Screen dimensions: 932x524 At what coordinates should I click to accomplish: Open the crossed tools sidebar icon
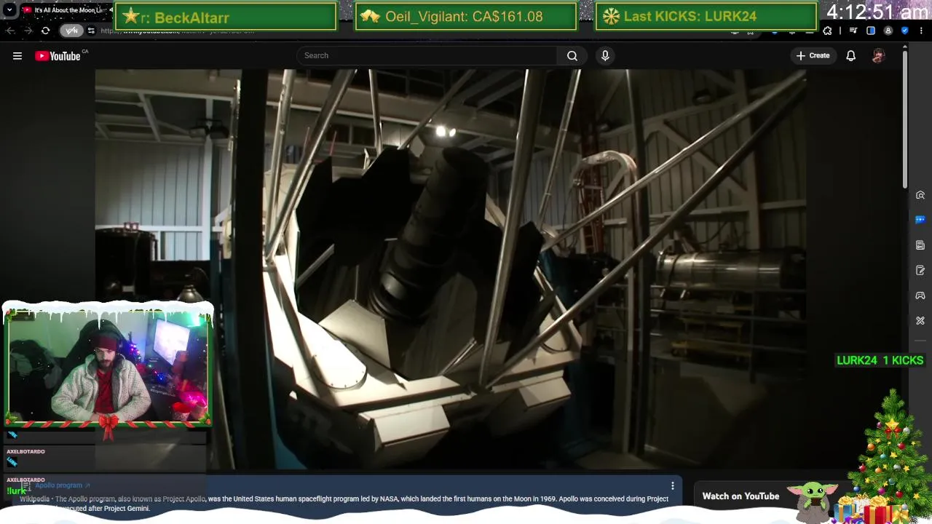[x=920, y=321]
